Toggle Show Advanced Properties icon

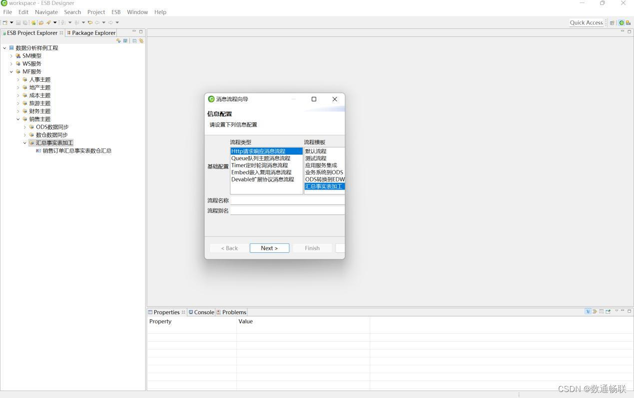pyautogui.click(x=595, y=311)
